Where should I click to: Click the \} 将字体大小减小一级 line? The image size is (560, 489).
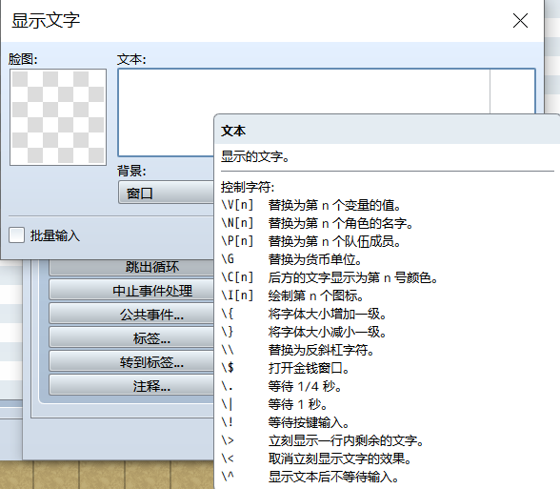click(x=304, y=332)
